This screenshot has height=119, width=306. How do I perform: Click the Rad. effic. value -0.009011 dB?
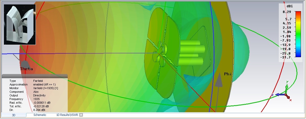tap(42, 103)
